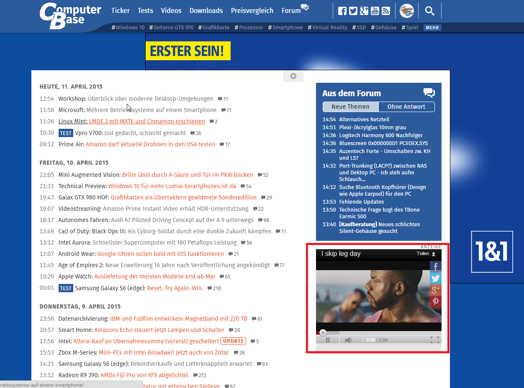Open forum thread 'Alternatives Netzteil'
The image size is (524, 388).
(x=364, y=120)
